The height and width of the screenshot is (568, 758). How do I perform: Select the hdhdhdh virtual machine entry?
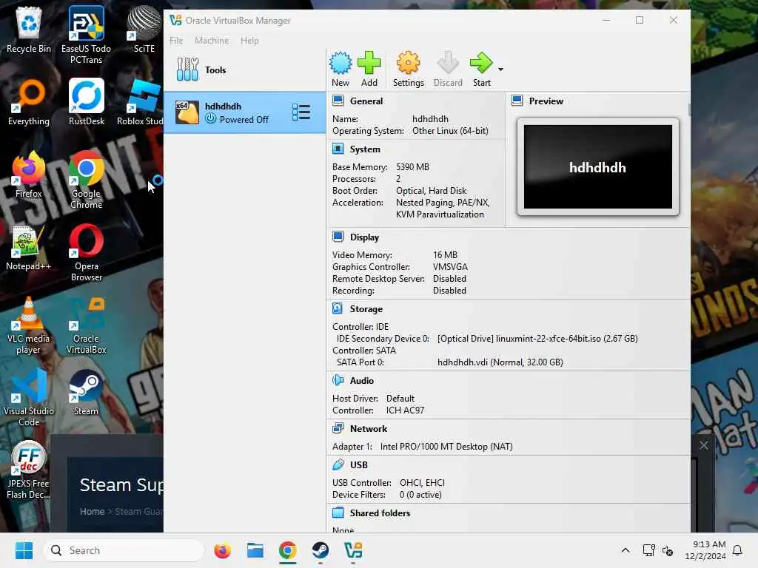click(244, 112)
